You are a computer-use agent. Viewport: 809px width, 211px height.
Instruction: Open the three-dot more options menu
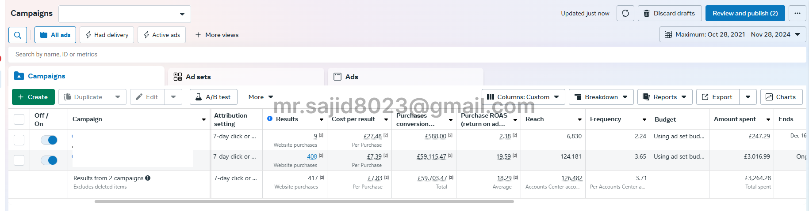pos(797,13)
